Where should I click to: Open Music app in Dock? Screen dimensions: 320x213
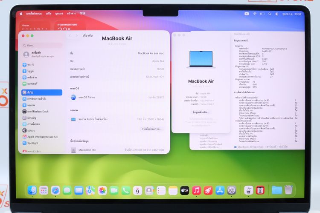pyautogui.click(x=196, y=190)
